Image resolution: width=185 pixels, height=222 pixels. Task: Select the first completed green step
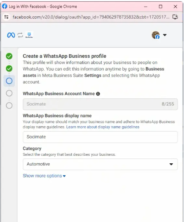point(9,56)
